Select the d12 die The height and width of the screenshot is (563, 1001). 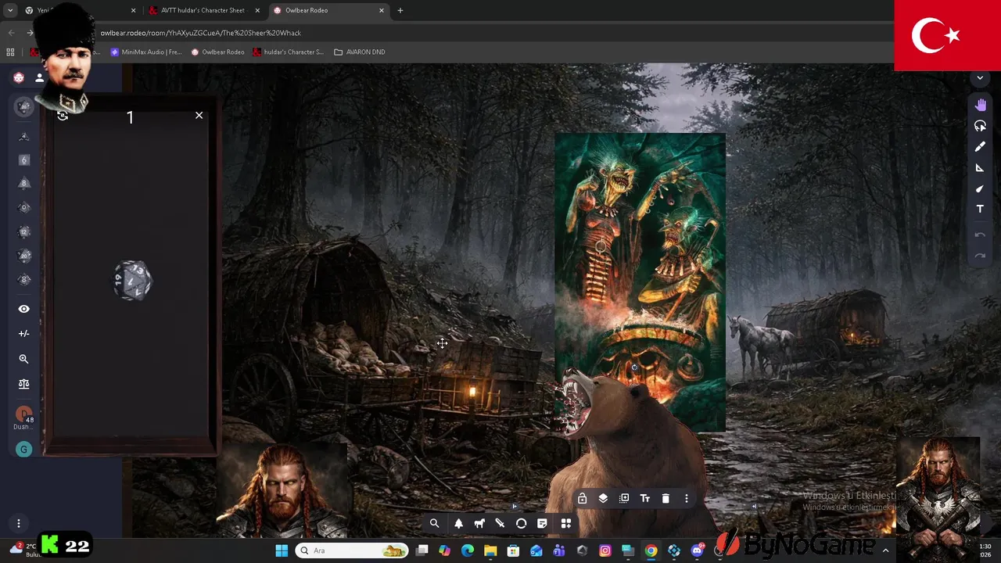click(x=24, y=231)
